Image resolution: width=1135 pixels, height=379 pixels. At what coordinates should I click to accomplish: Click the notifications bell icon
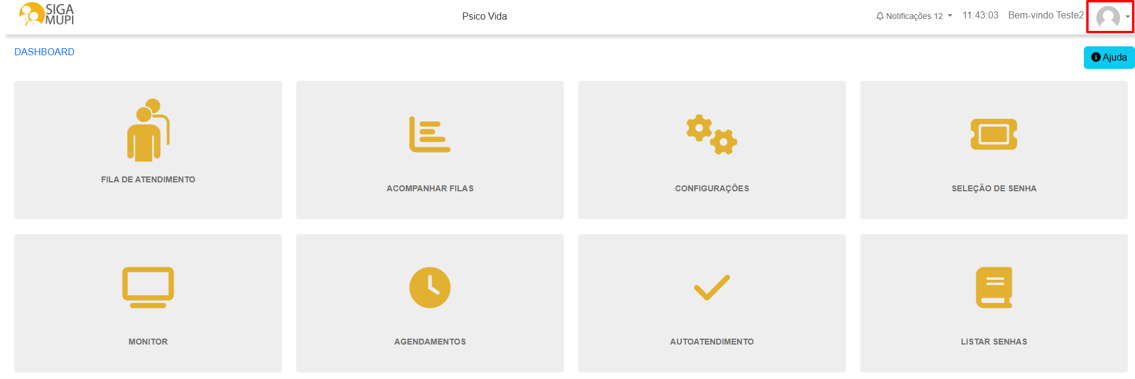[880, 15]
